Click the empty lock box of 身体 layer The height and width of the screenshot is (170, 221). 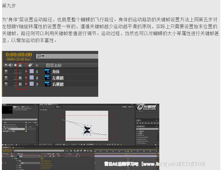[x=20, y=72]
